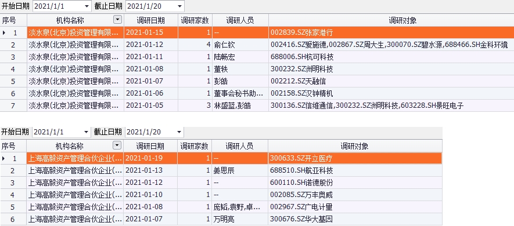Click the 2021-01-05 date cell
Screen dimensions: 514x226
(x=151, y=105)
